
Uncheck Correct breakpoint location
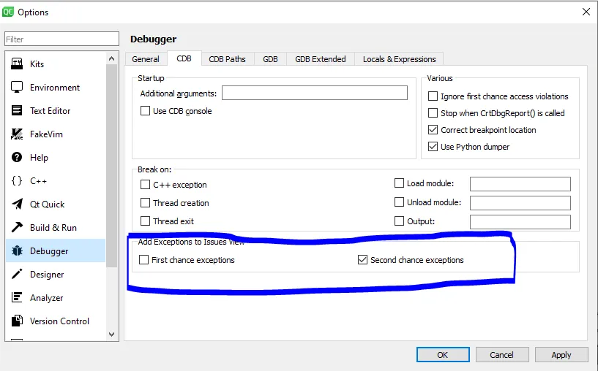(433, 130)
